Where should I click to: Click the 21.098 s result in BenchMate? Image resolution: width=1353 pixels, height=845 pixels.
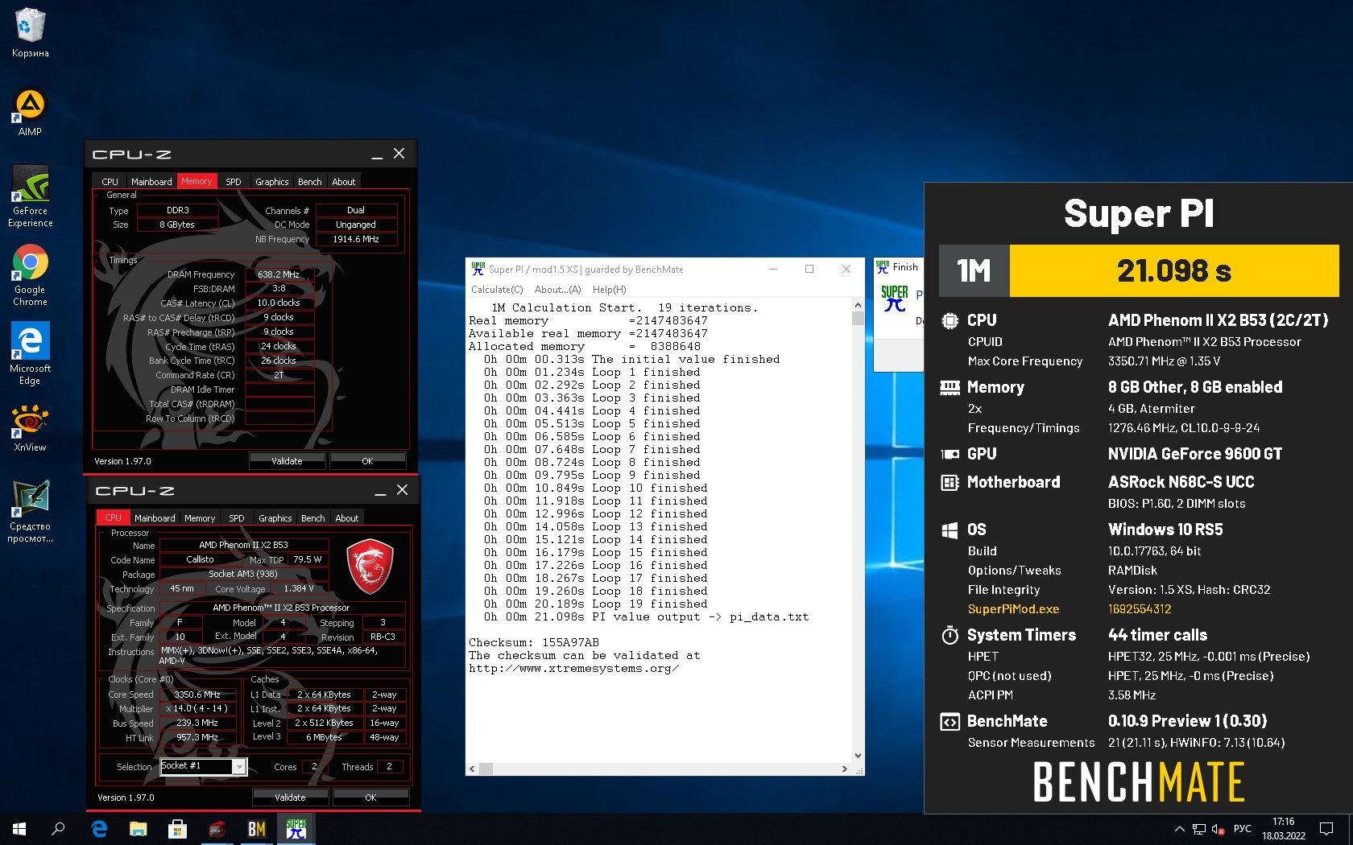pos(1174,271)
